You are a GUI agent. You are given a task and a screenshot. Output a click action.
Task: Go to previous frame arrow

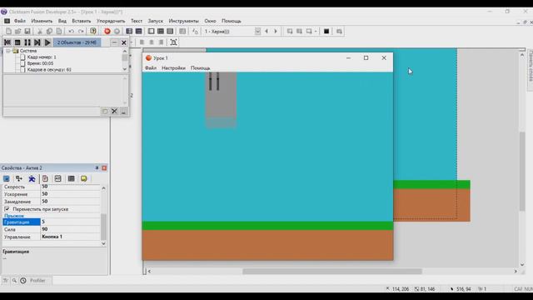[x=266, y=32]
